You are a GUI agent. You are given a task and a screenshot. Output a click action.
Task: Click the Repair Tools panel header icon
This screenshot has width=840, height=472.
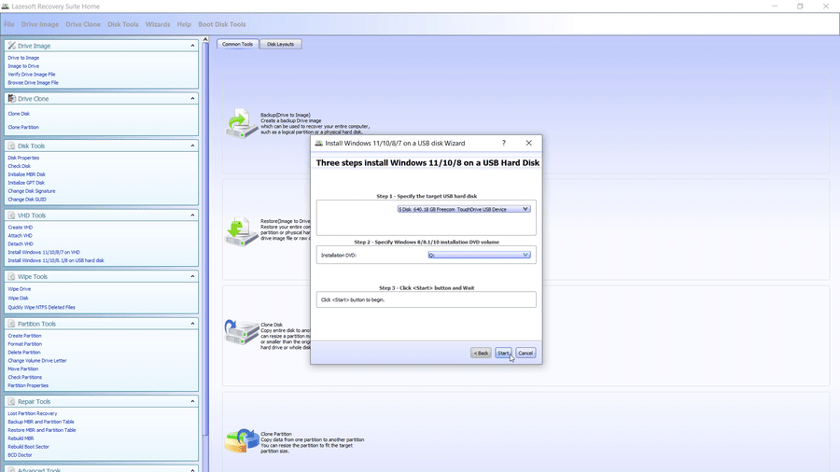tap(12, 401)
